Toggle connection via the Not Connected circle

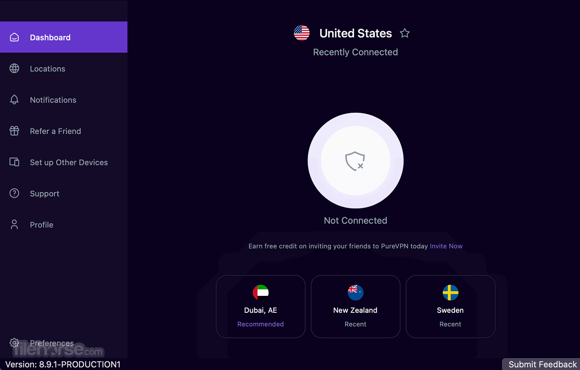pyautogui.click(x=355, y=161)
